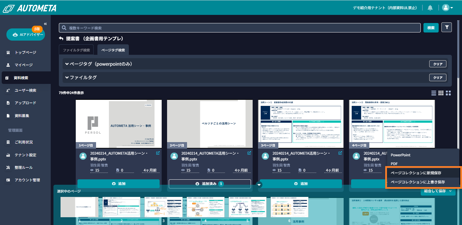The height and width of the screenshot is (225, 462).
Task: Add 3ページ目 using 追加 button
Action: pos(301,184)
